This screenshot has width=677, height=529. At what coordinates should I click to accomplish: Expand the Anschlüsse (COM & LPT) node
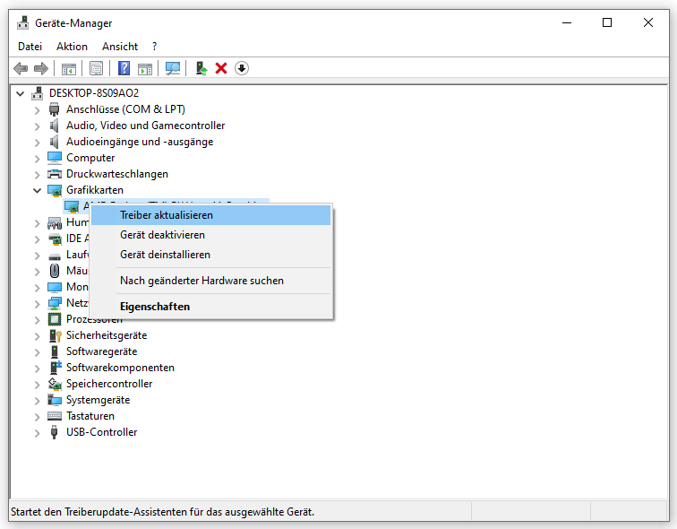tap(37, 109)
